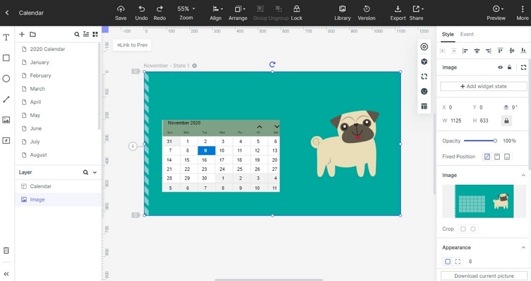Switch page list to list view
531x281 pixels.
pos(86,34)
